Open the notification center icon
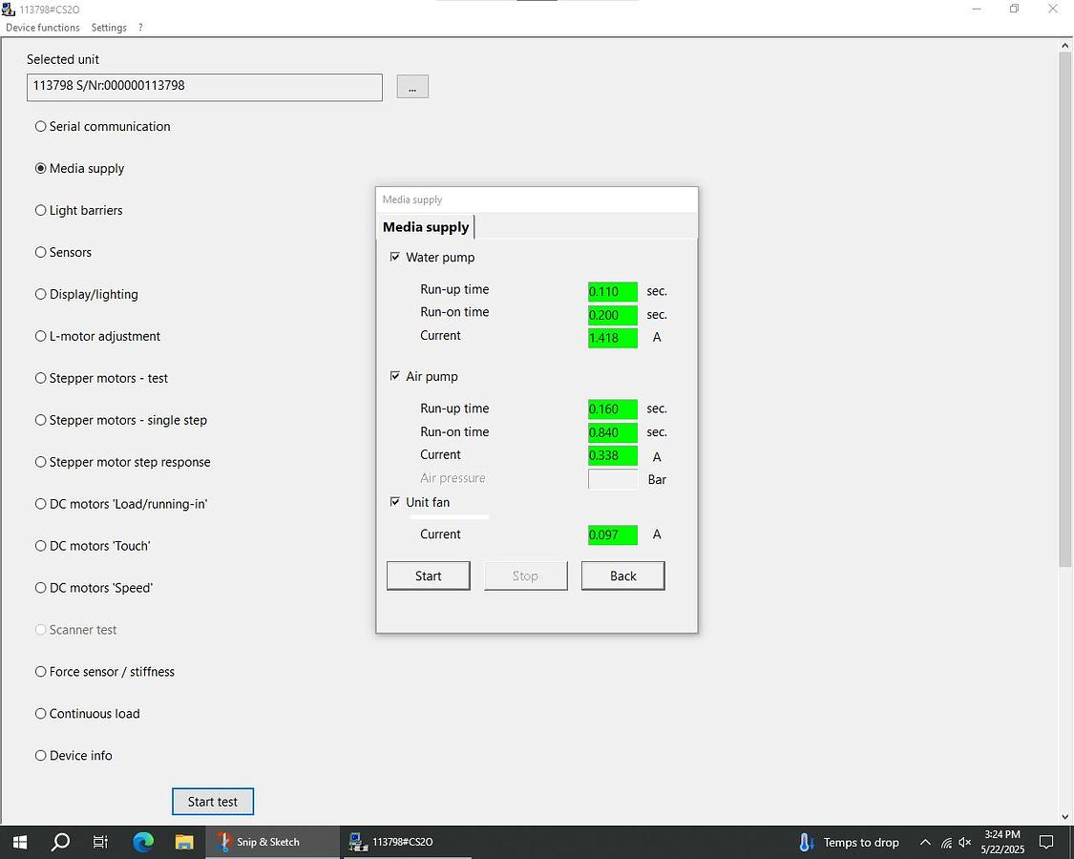The height and width of the screenshot is (859, 1074). pyautogui.click(x=1046, y=842)
